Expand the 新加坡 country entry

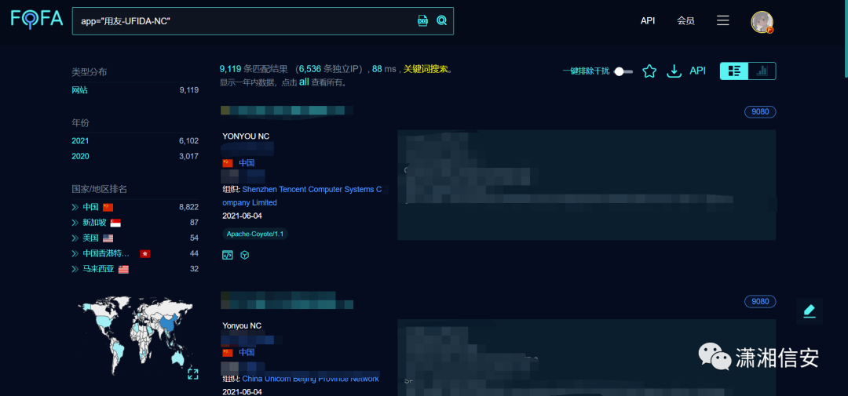(x=75, y=223)
